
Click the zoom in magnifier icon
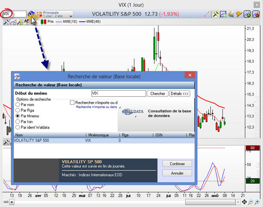(257, 202)
